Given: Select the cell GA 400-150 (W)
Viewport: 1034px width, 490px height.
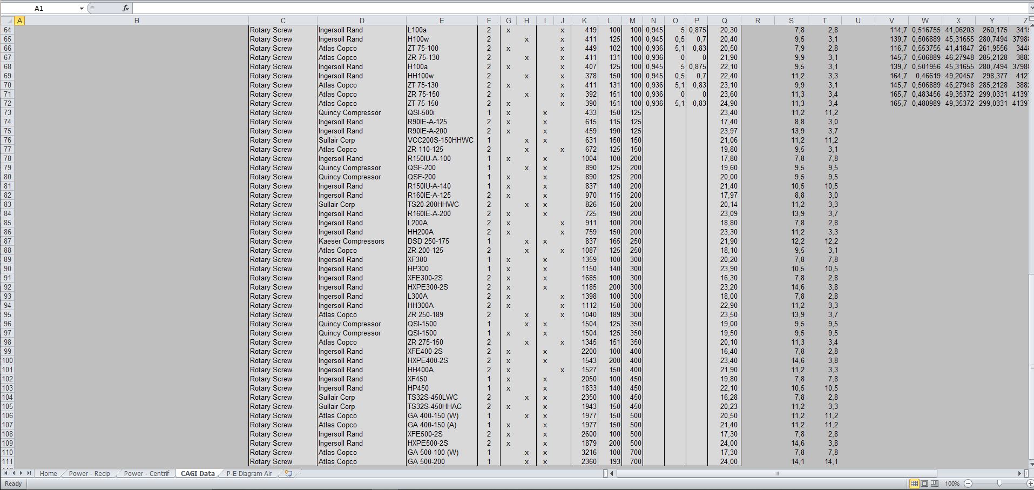Looking at the screenshot, I should pyautogui.click(x=442, y=415).
